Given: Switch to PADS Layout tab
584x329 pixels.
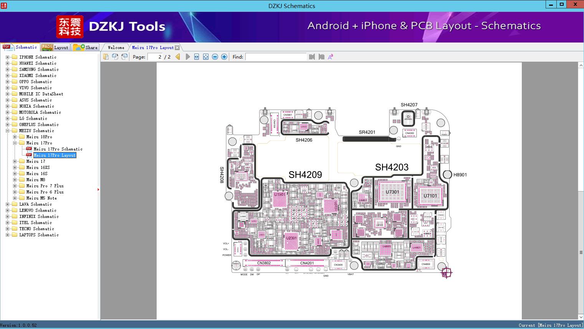Looking at the screenshot, I should coord(55,47).
